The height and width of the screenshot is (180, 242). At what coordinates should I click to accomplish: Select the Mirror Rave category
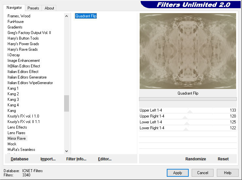(17, 138)
